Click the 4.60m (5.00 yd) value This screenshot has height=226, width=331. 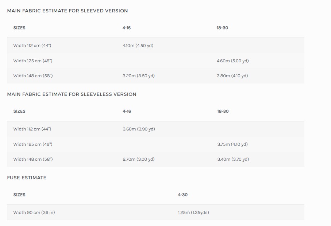[x=232, y=61]
